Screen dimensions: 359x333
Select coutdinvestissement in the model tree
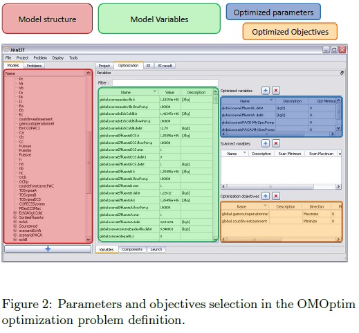(36, 119)
